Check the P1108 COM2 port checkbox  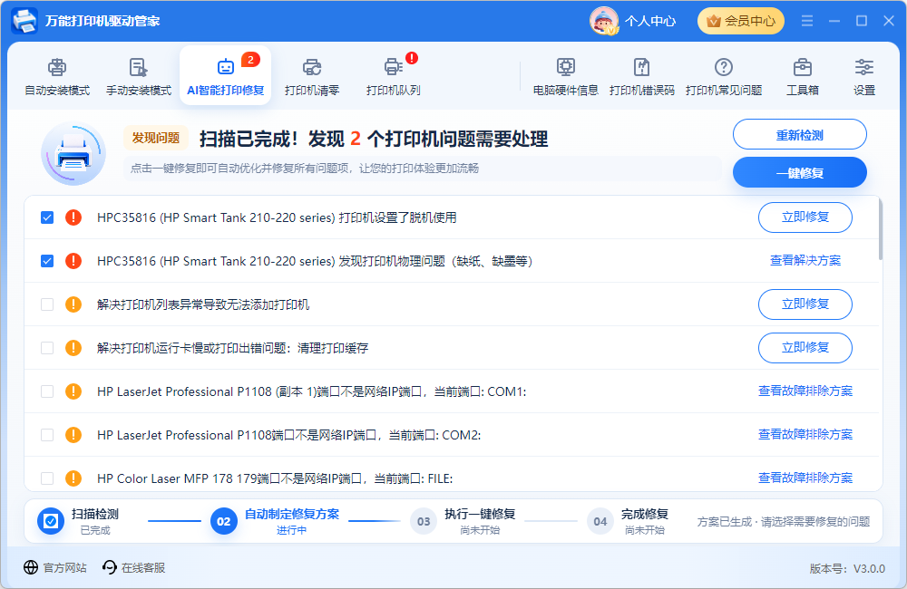click(x=47, y=435)
